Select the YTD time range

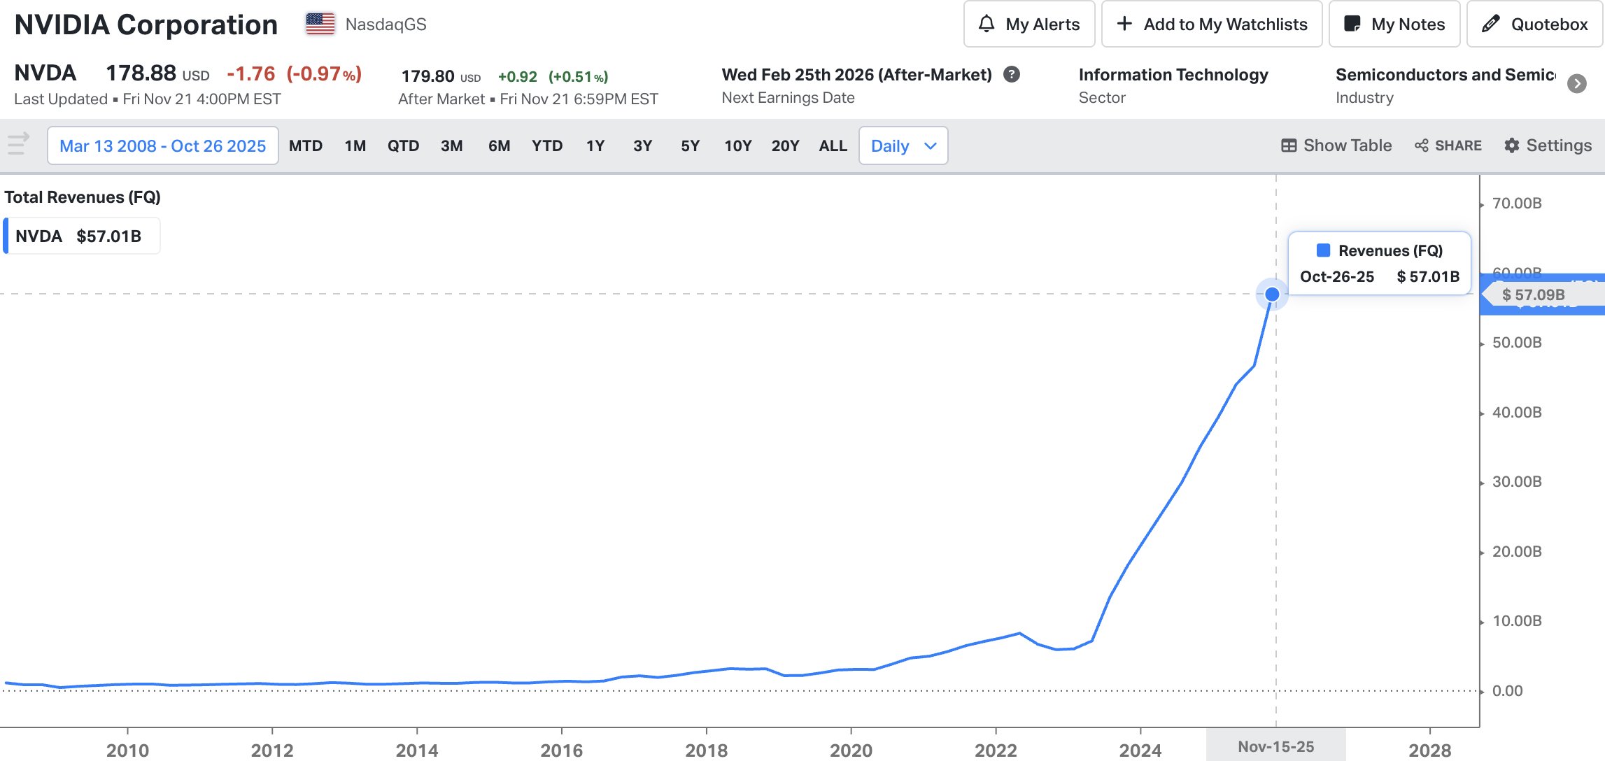(x=546, y=145)
